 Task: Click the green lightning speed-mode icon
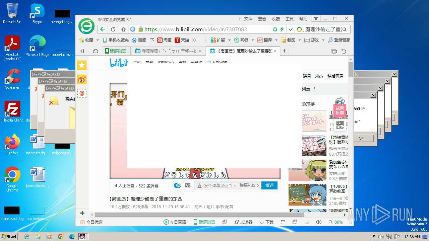pyautogui.click(x=282, y=29)
